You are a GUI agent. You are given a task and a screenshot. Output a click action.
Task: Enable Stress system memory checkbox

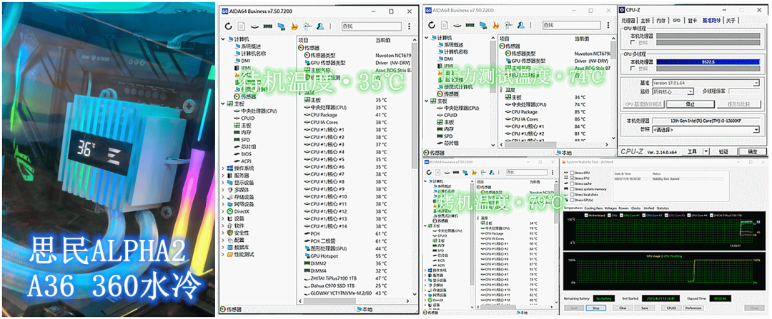572,188
